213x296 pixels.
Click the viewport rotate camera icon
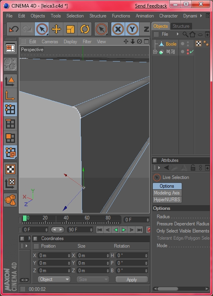tap(139, 41)
